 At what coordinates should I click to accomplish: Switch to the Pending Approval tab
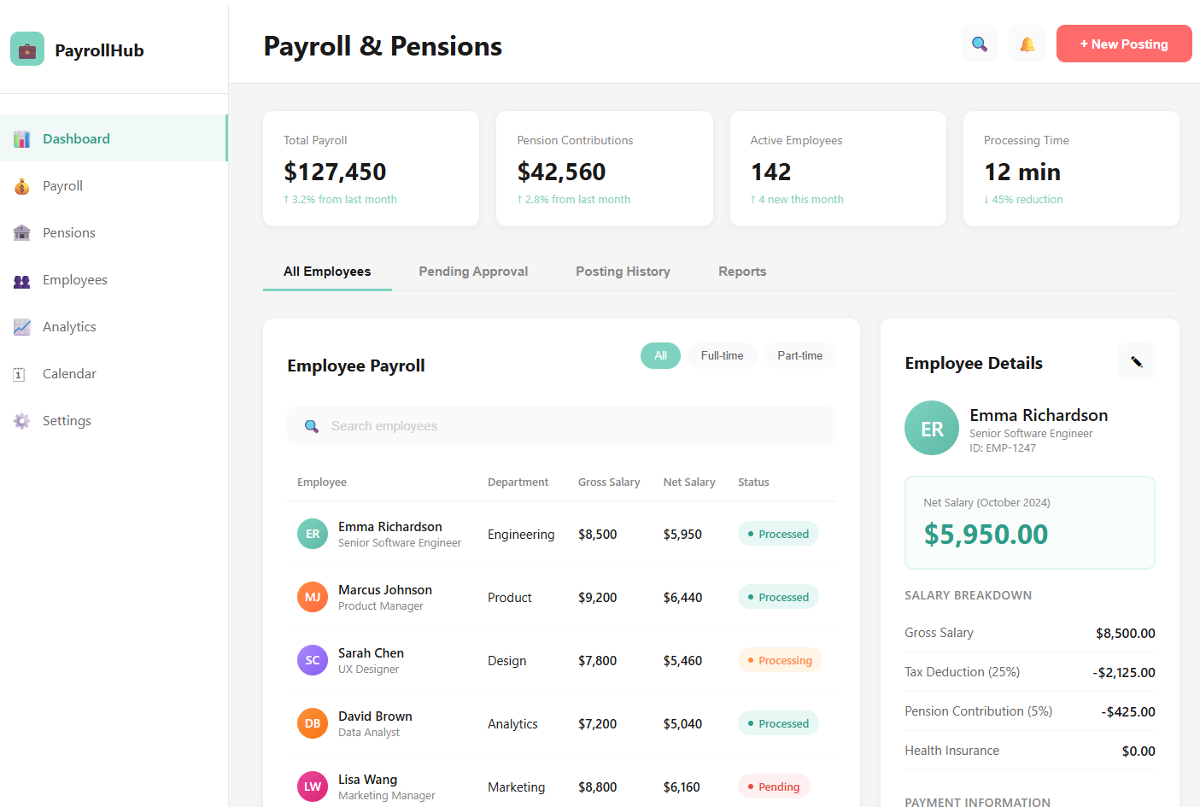click(x=473, y=271)
